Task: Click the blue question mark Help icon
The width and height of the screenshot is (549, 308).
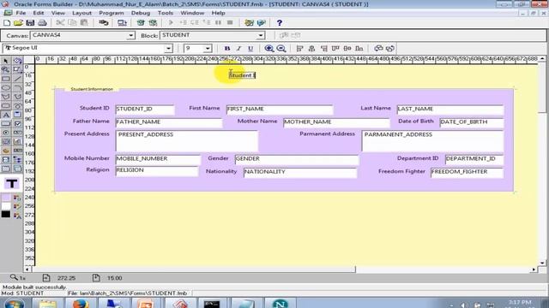Action: click(x=279, y=23)
